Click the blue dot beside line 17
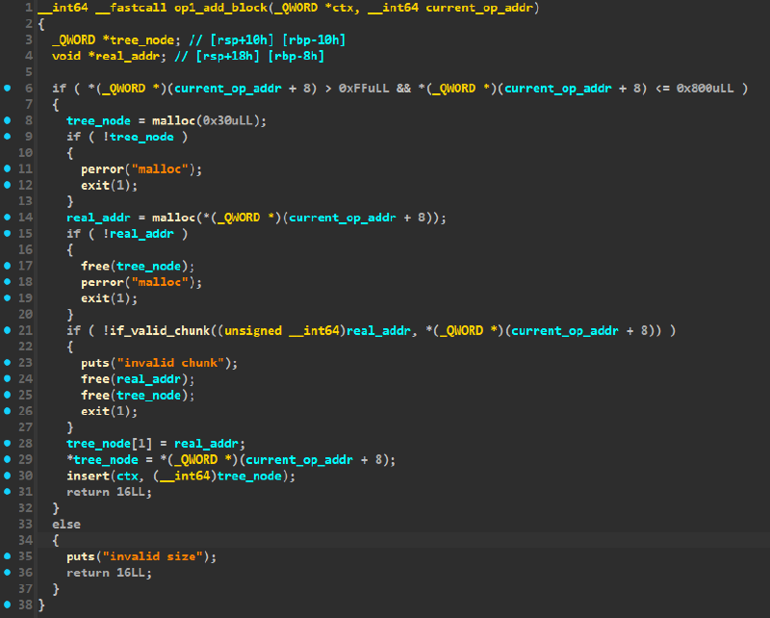The width and height of the screenshot is (770, 618). (x=8, y=266)
